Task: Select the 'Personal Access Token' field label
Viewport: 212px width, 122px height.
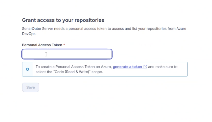Action: point(42,45)
